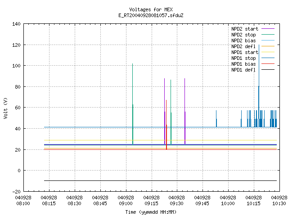Click the orange NPD2 defl legend line

[268, 46]
